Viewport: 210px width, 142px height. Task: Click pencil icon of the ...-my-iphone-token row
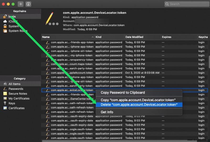coord(48,56)
